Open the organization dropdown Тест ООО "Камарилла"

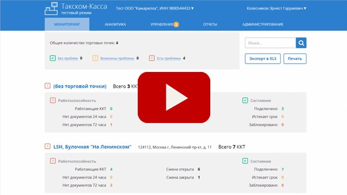pyautogui.click(x=155, y=8)
